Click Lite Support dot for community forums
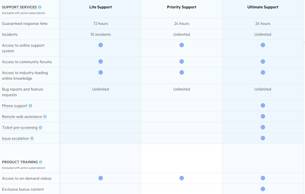The height and width of the screenshot is (194, 305). (100, 61)
